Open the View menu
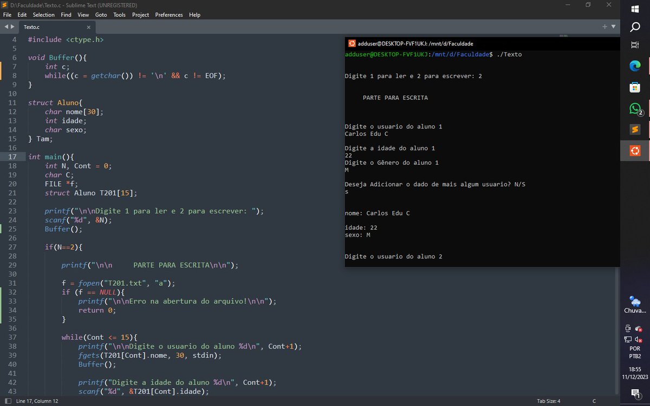 (x=83, y=15)
